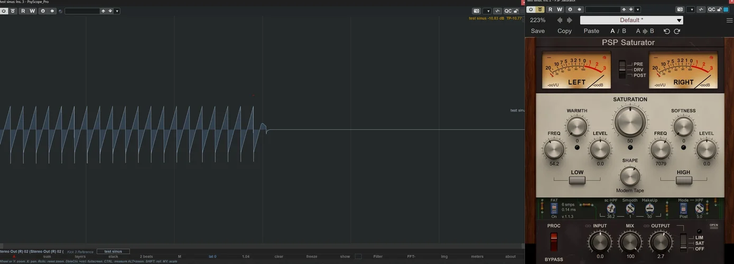Screen dimensions: 734x264
Task: Click the 223% zoom value in PSP Saturator
Action: pos(537,20)
